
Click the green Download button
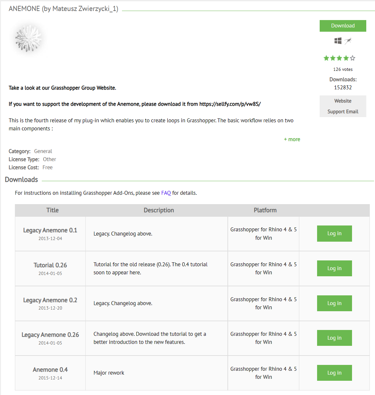343,26
